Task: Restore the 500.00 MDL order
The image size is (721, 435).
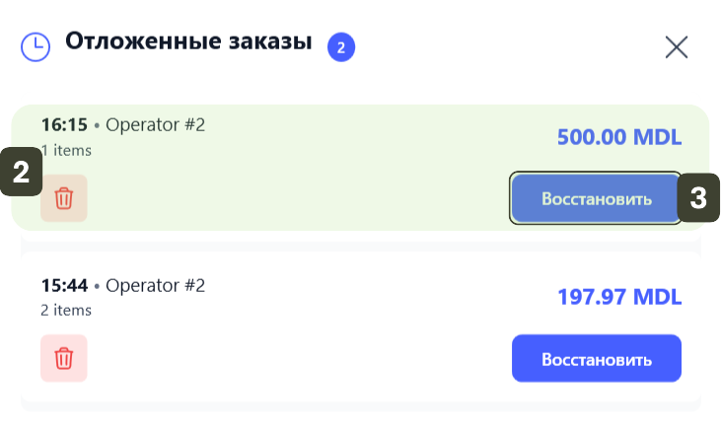Action: pos(596,199)
